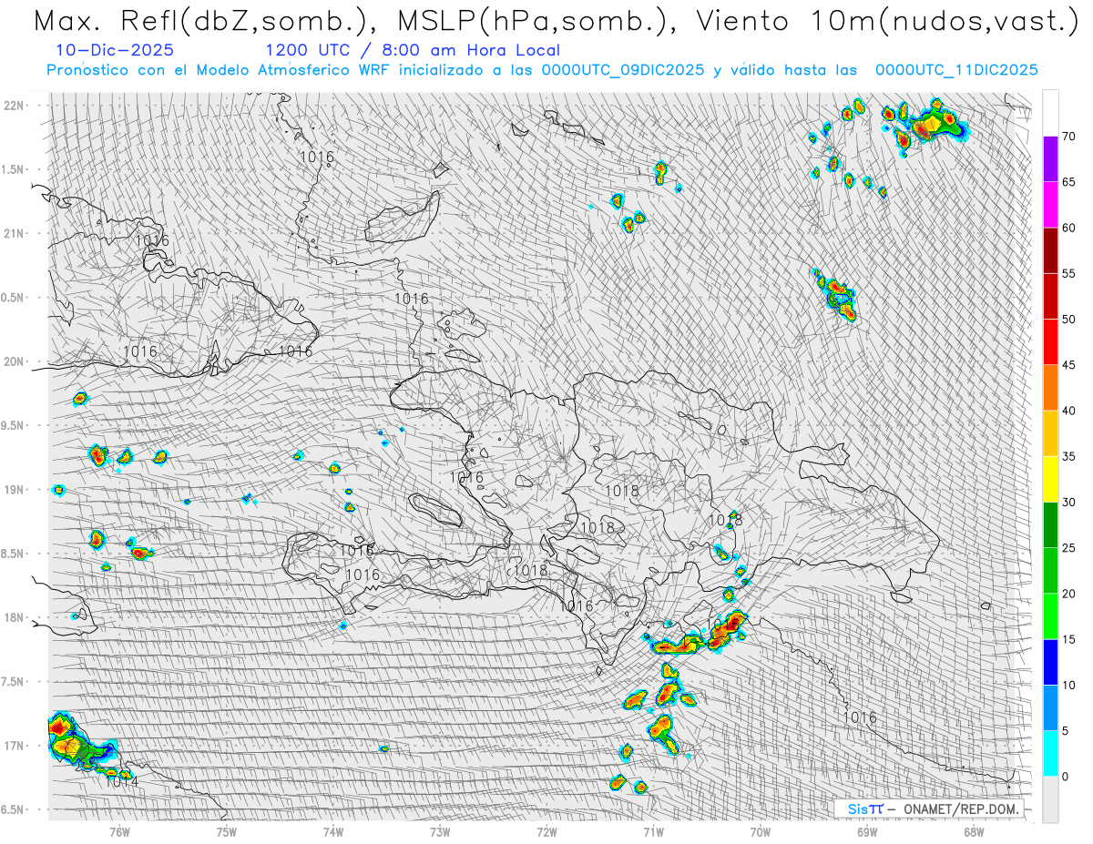Click the latitude axis label '17N'
1093x844 pixels.
pos(14,746)
